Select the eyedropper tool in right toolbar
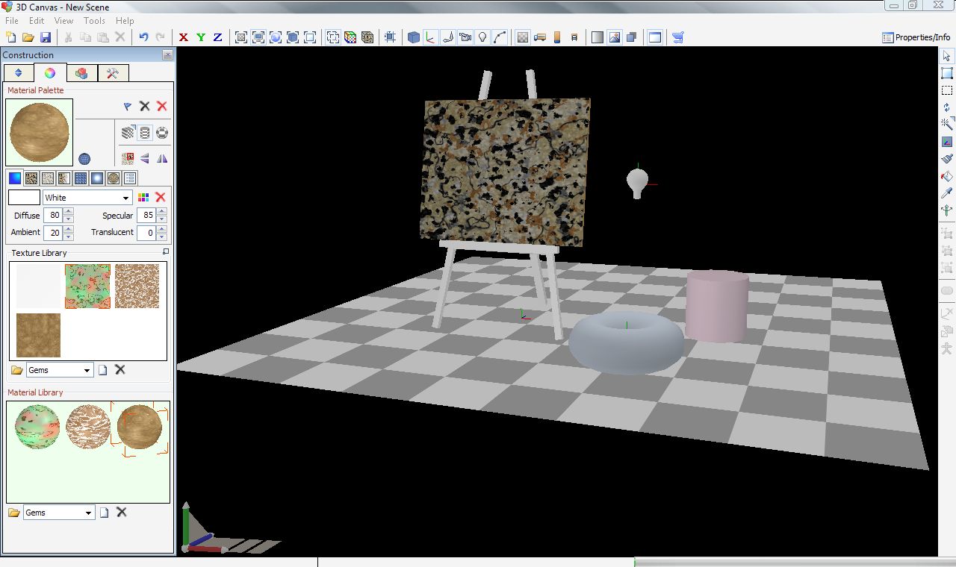 point(947,193)
